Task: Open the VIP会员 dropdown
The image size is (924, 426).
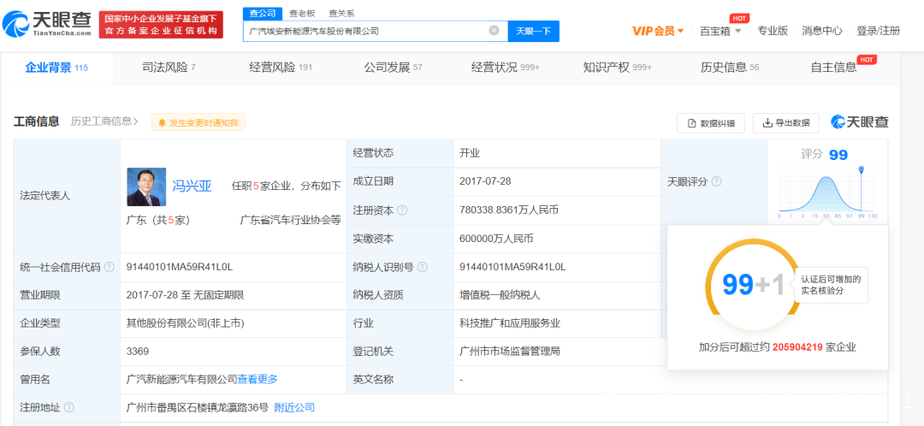Action: point(658,31)
